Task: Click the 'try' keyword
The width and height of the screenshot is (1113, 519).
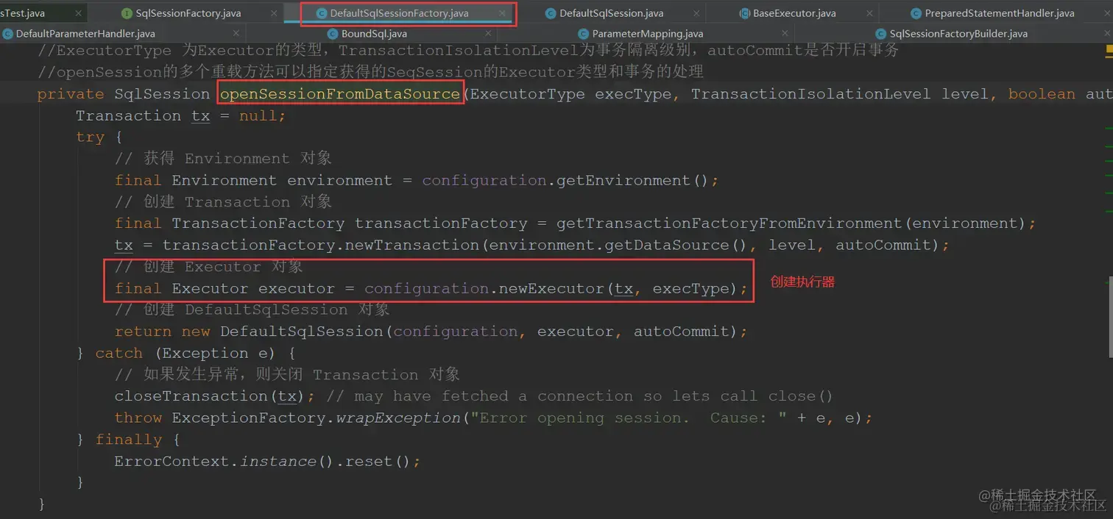Action: pyautogui.click(x=90, y=137)
